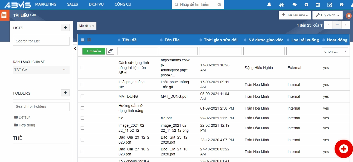Viewport: 353px width, 162px height.
Task: Open the notifications bell icon
Action: pyautogui.click(x=269, y=5)
